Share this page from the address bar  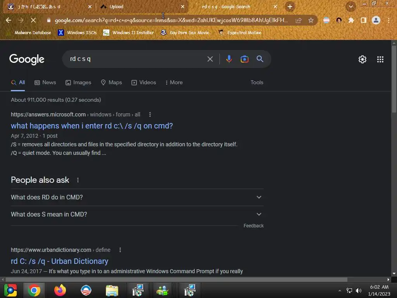[x=299, y=20]
